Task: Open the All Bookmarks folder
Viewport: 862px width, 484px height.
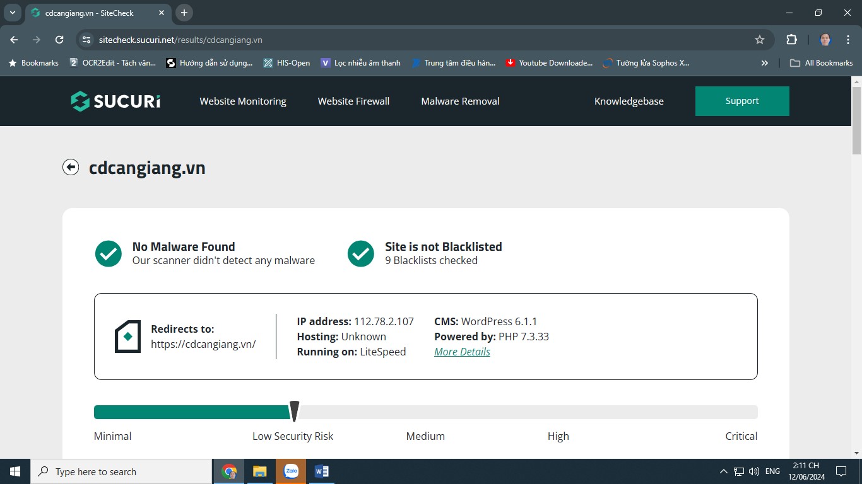Action: 822,63
